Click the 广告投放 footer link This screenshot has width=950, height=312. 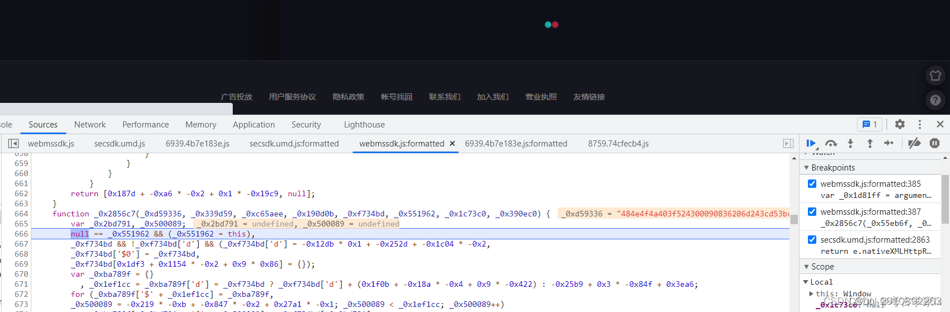237,97
